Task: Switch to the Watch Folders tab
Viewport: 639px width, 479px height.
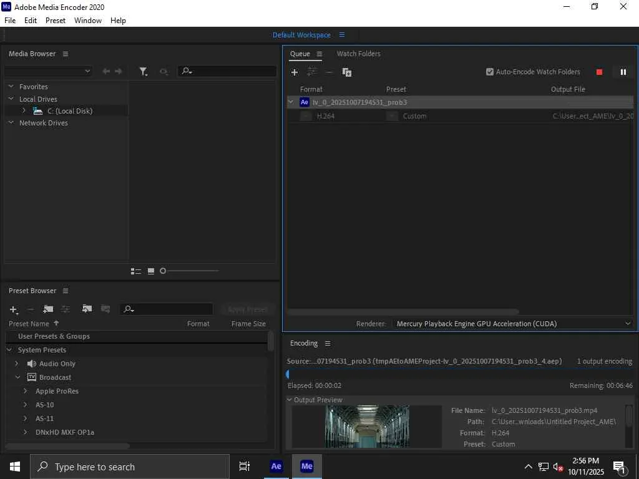Action: click(x=359, y=54)
